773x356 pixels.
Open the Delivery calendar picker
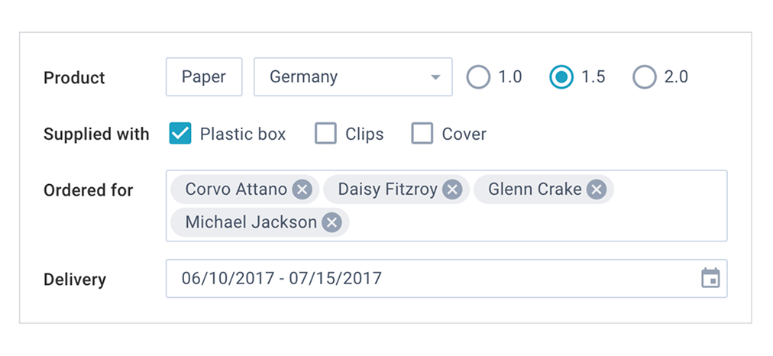pyautogui.click(x=710, y=278)
